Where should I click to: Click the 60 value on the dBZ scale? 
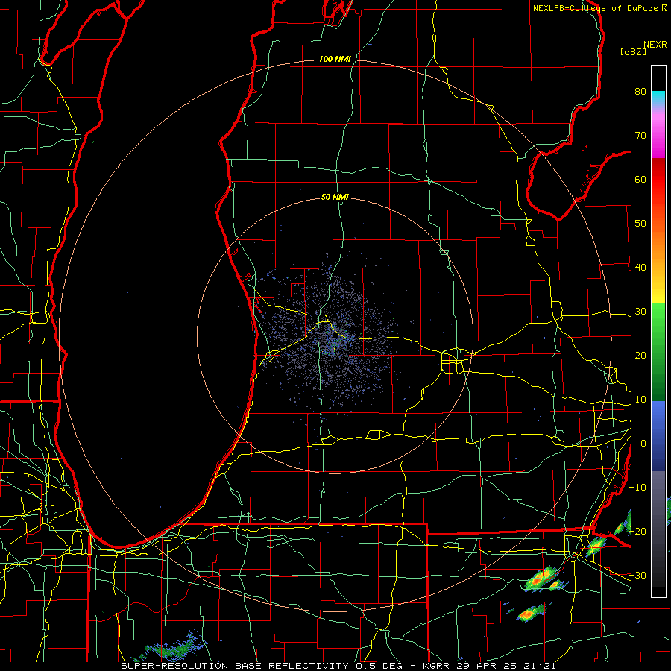tap(640, 179)
